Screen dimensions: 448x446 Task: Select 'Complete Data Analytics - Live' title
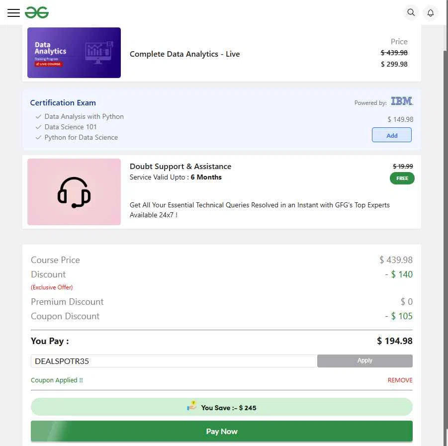coord(184,54)
